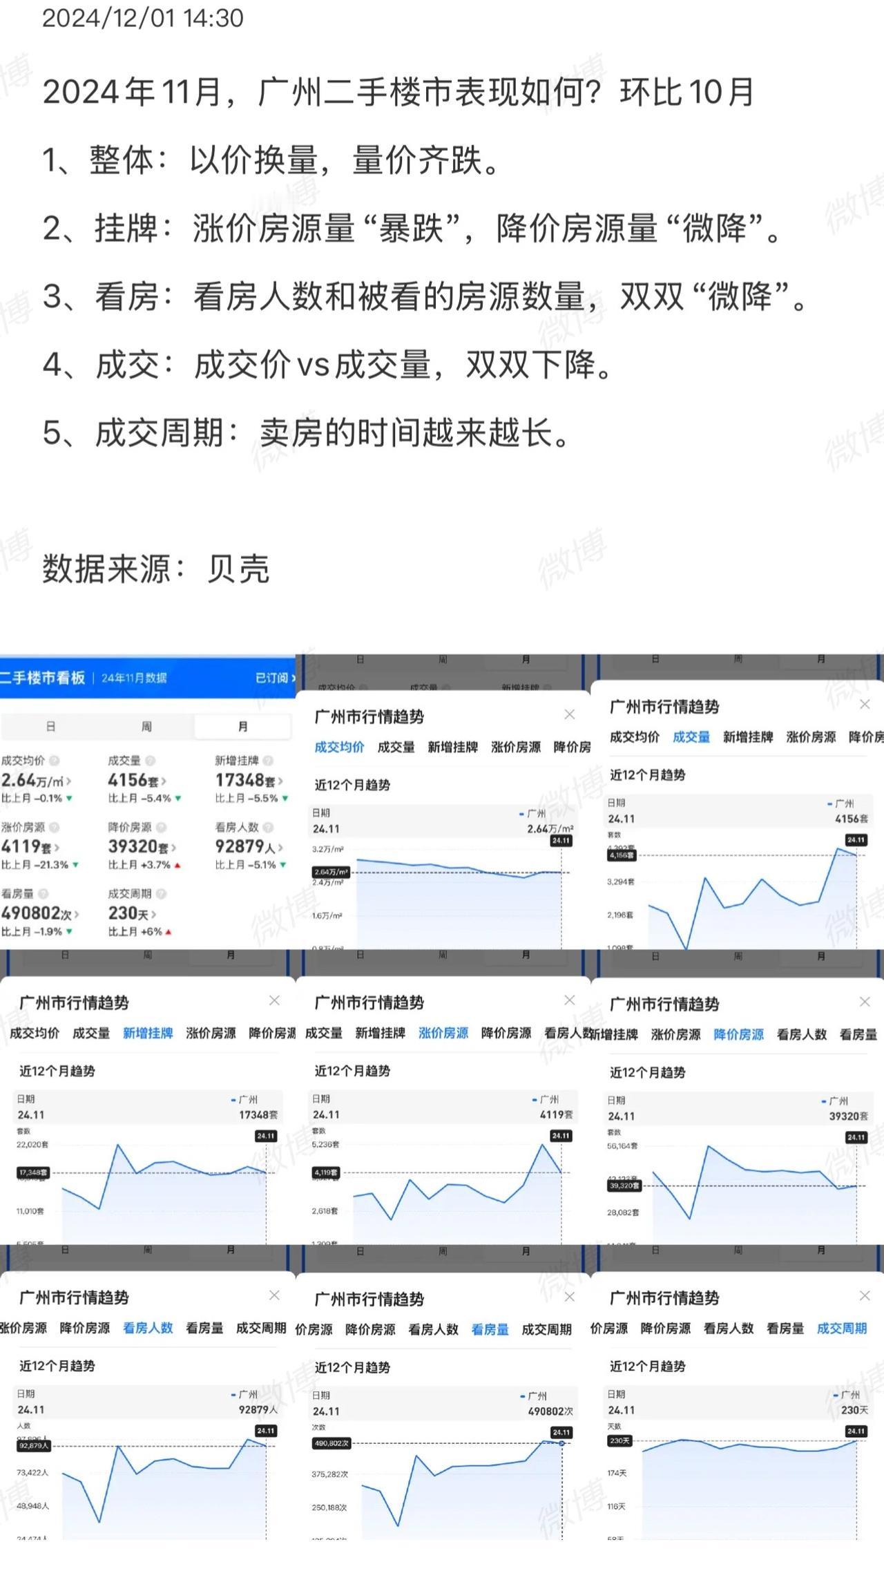Expand the 230天 transaction cycle chevron
Image resolution: width=884 pixels, height=1571 pixels.
[x=153, y=914]
